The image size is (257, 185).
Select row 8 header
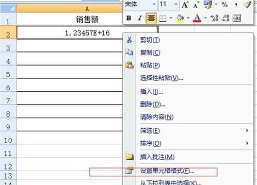click(x=8, y=112)
